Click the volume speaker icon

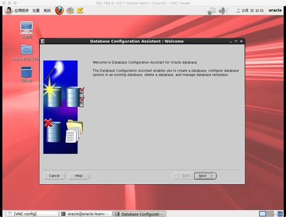point(222,10)
